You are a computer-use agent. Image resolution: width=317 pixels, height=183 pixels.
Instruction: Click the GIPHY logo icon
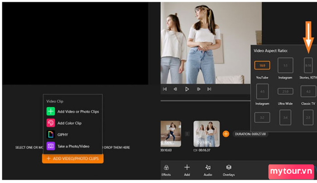coord(51,134)
